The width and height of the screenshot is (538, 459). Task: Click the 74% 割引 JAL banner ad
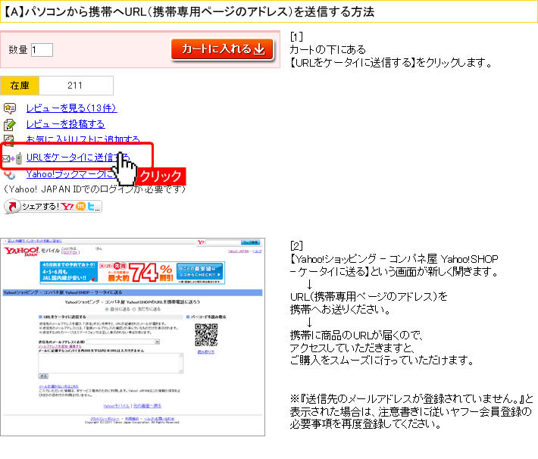[x=133, y=273]
